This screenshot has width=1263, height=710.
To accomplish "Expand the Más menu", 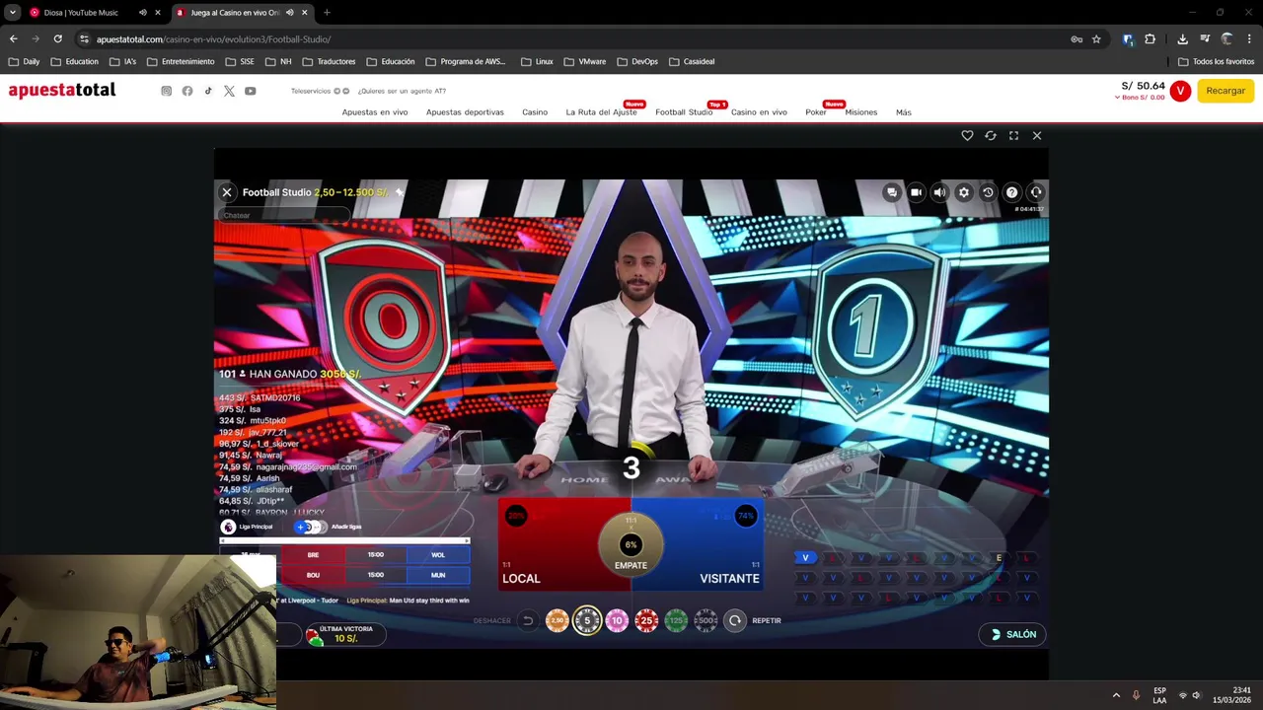I will pos(904,112).
